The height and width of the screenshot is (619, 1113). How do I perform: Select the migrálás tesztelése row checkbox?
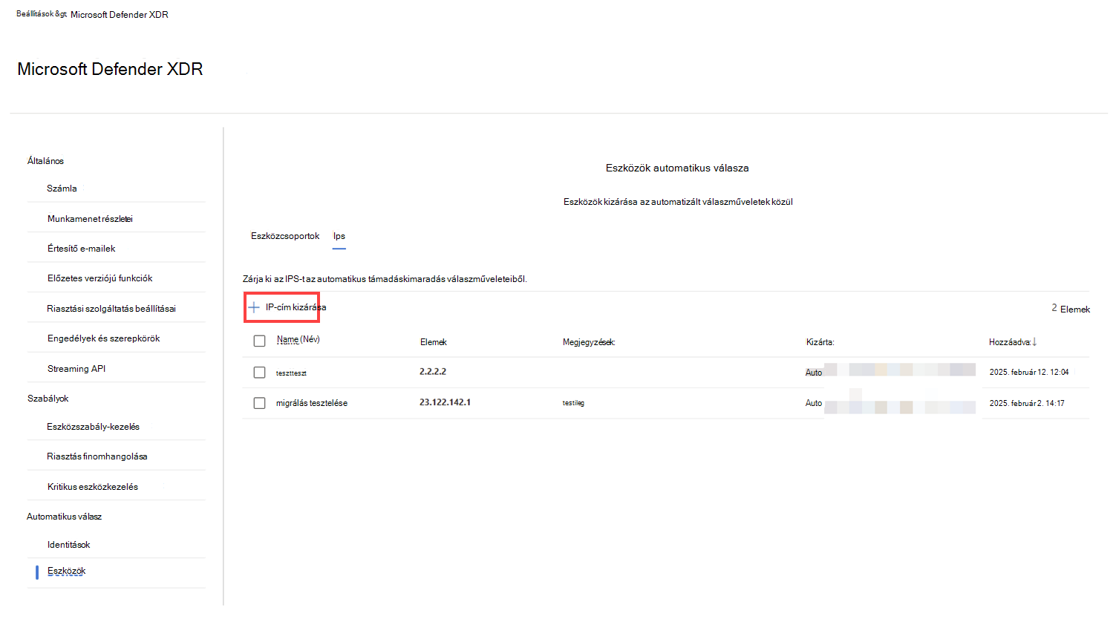259,403
